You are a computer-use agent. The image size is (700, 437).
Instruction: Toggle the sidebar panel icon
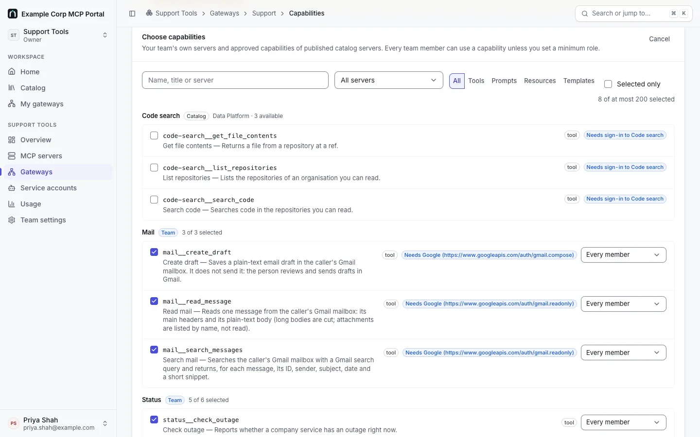[x=132, y=14]
